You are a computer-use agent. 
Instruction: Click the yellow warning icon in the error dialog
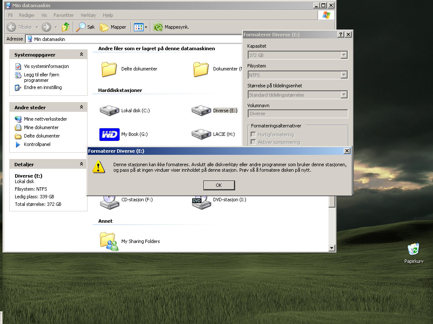click(99, 167)
